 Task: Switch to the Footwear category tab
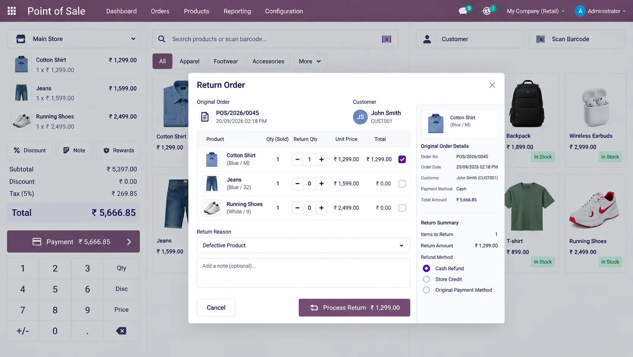coord(226,61)
